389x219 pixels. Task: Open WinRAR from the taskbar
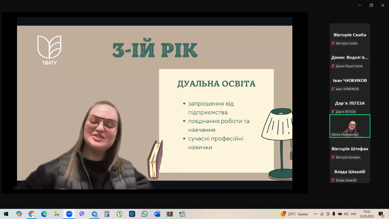170,214
